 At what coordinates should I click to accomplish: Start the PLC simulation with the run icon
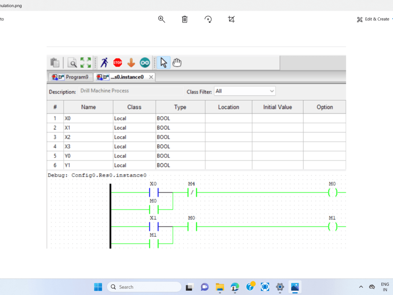tap(105, 62)
